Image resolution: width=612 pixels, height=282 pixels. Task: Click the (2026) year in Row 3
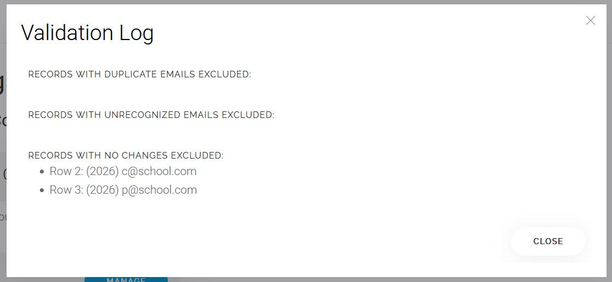(x=103, y=190)
